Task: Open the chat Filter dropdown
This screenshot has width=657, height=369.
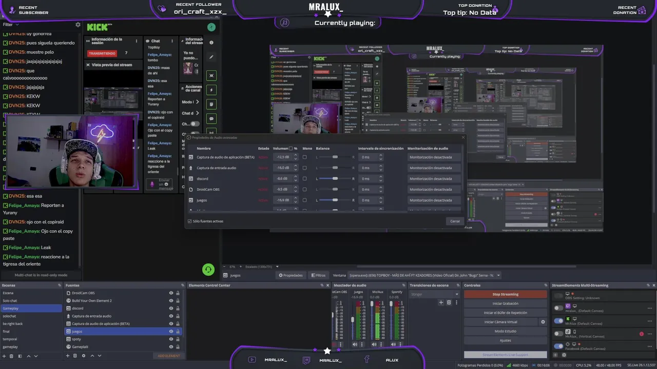Action: point(10,25)
